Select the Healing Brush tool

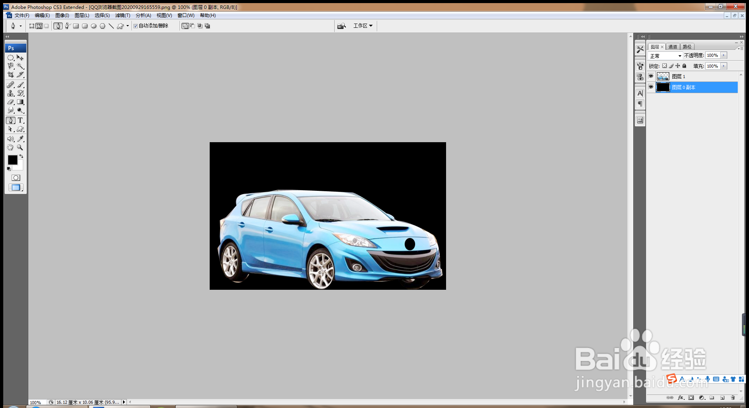10,85
